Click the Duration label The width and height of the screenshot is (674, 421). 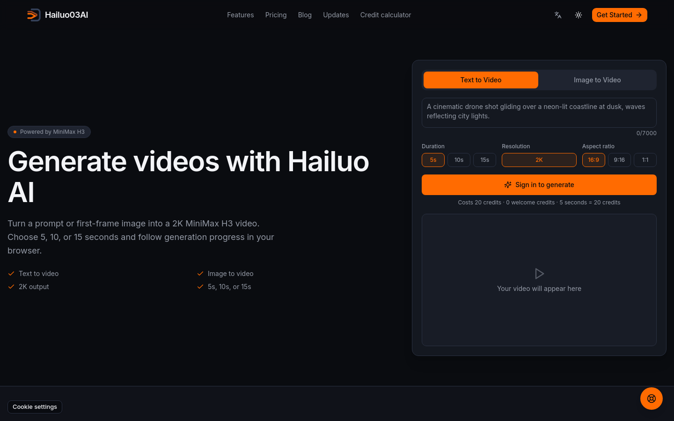(433, 146)
